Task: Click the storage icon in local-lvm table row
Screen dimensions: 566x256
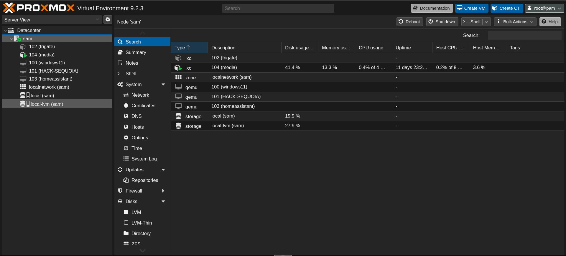Action: tap(178, 126)
